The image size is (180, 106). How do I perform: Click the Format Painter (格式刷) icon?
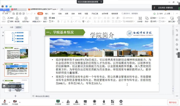17,18
